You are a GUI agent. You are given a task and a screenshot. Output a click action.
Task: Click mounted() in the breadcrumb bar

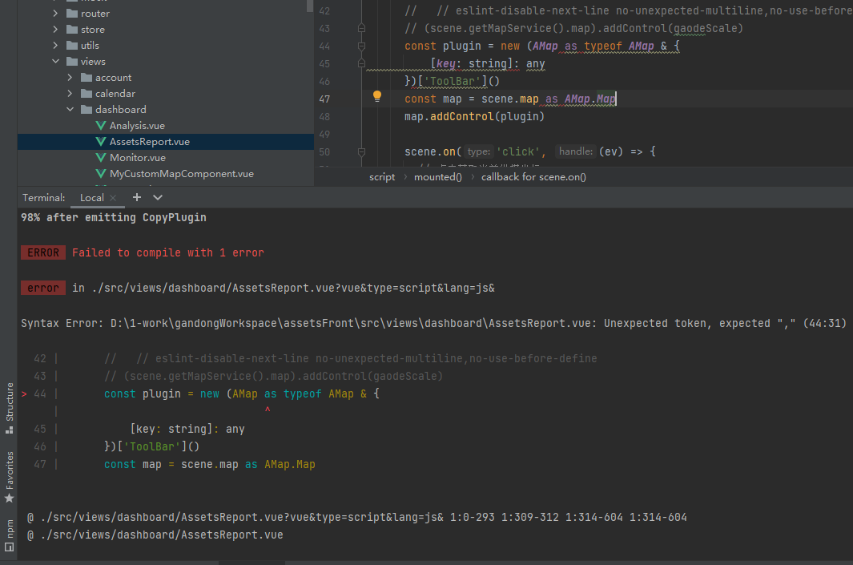(x=437, y=176)
